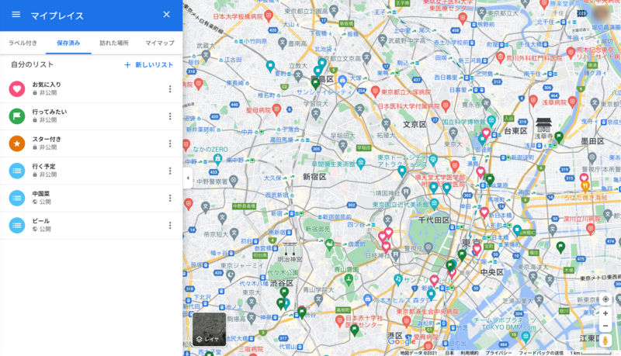The height and width of the screenshot is (356, 621).
Task: Open more options for スター付き
Action: coord(170,143)
